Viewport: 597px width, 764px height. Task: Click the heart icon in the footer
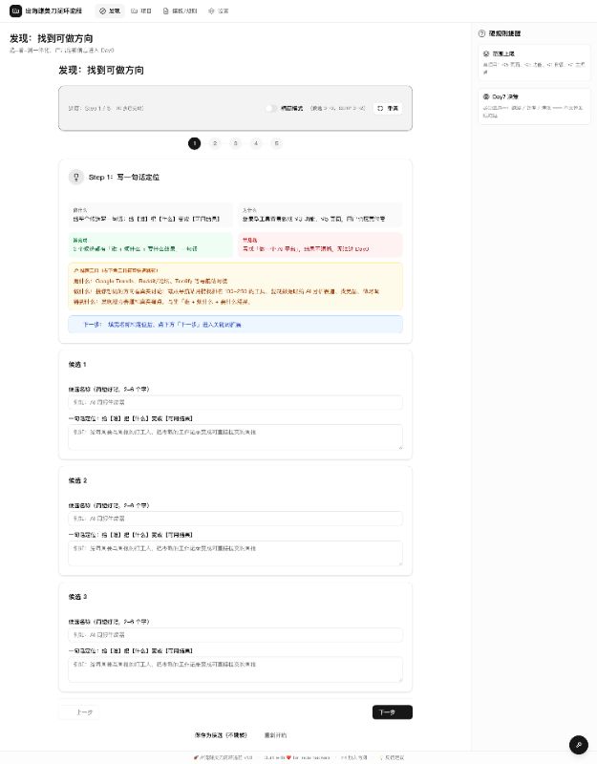[x=288, y=755]
